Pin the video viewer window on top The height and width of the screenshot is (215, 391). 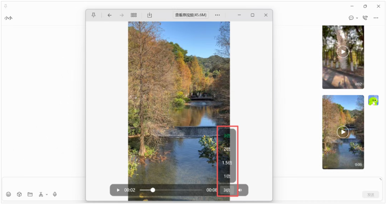94,15
